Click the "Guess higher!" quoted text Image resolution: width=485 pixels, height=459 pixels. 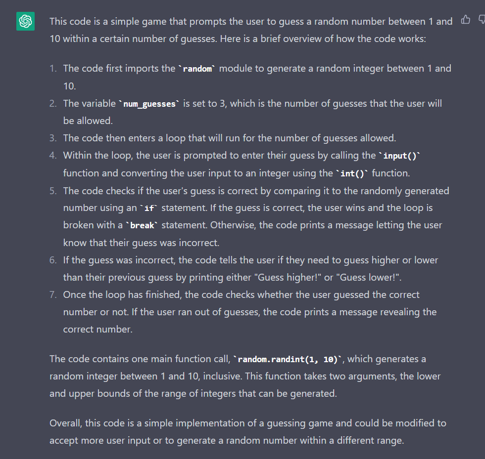(279, 278)
